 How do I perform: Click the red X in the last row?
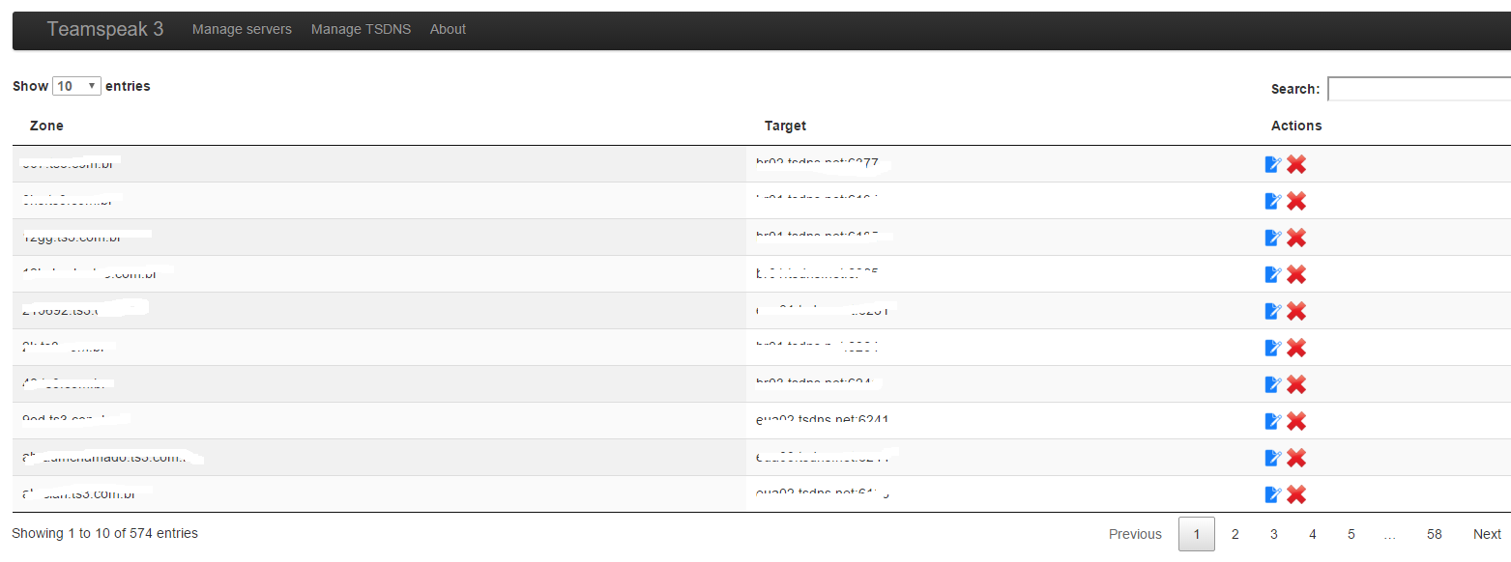(x=1296, y=494)
